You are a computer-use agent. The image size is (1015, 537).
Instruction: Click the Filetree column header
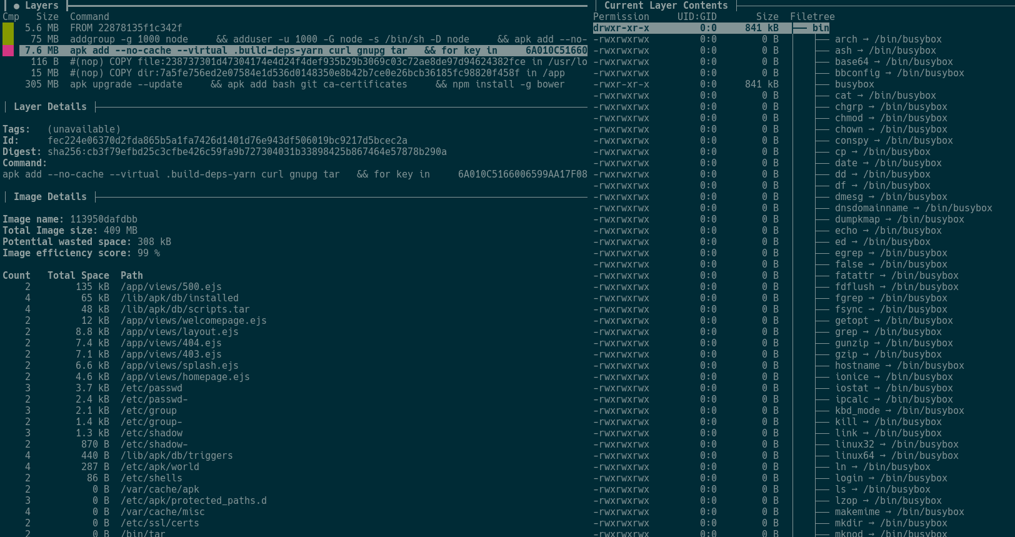tap(812, 17)
